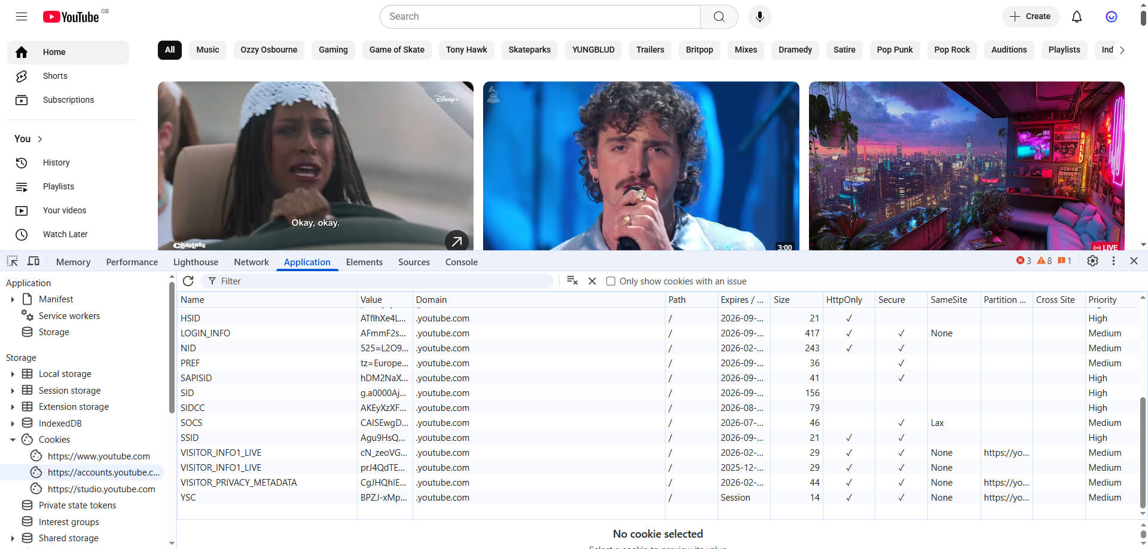Switch to the Sources tab

[x=414, y=262]
